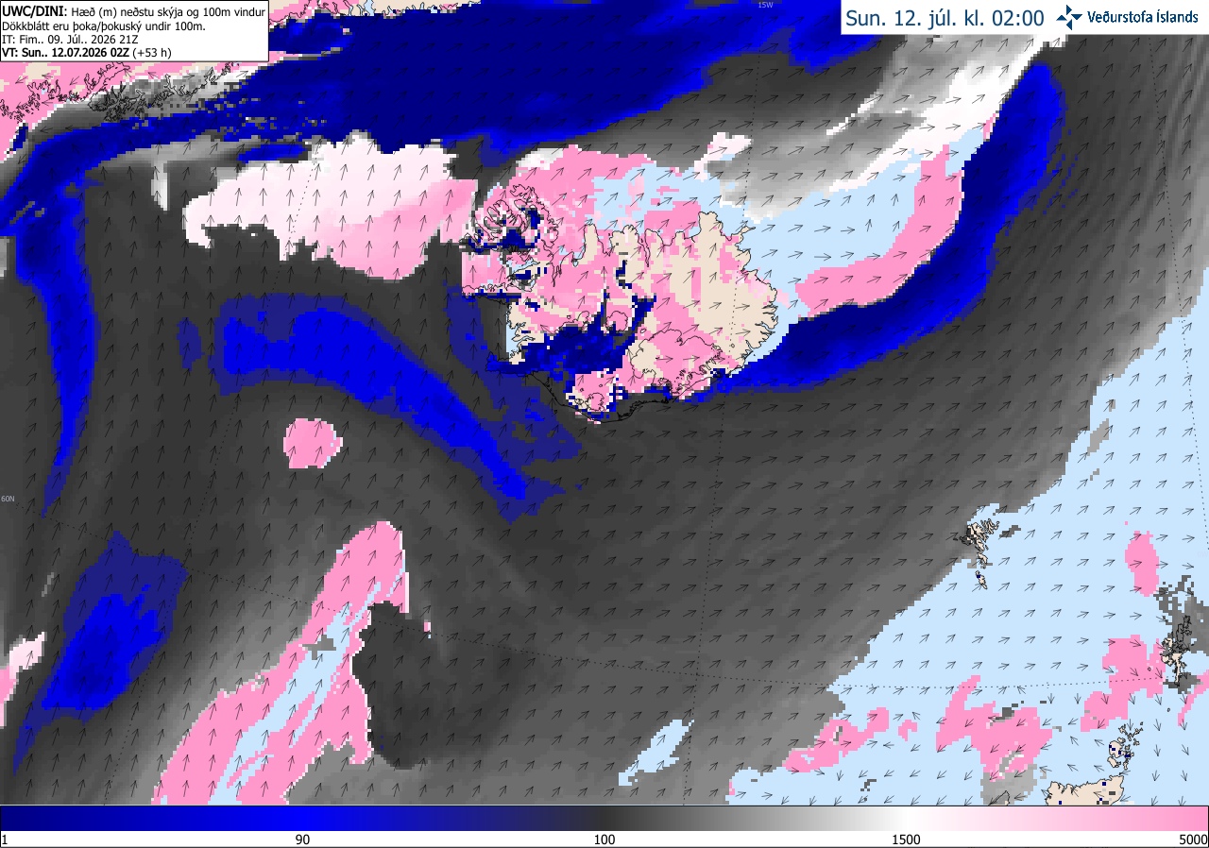Click the isolated round pink cloud patch
The height and width of the screenshot is (848, 1209).
pyautogui.click(x=312, y=442)
